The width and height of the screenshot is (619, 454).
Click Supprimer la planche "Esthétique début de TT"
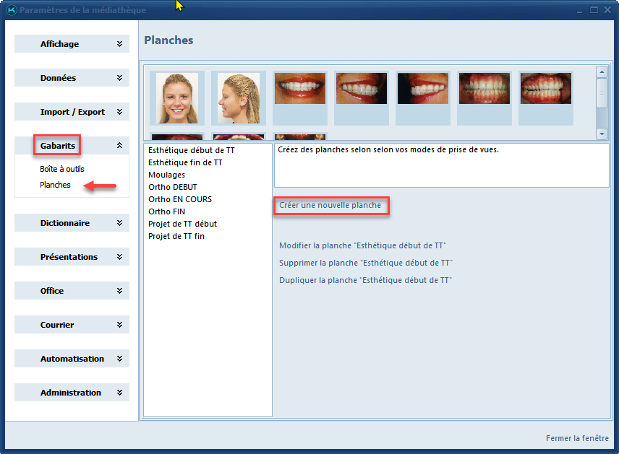tap(365, 263)
